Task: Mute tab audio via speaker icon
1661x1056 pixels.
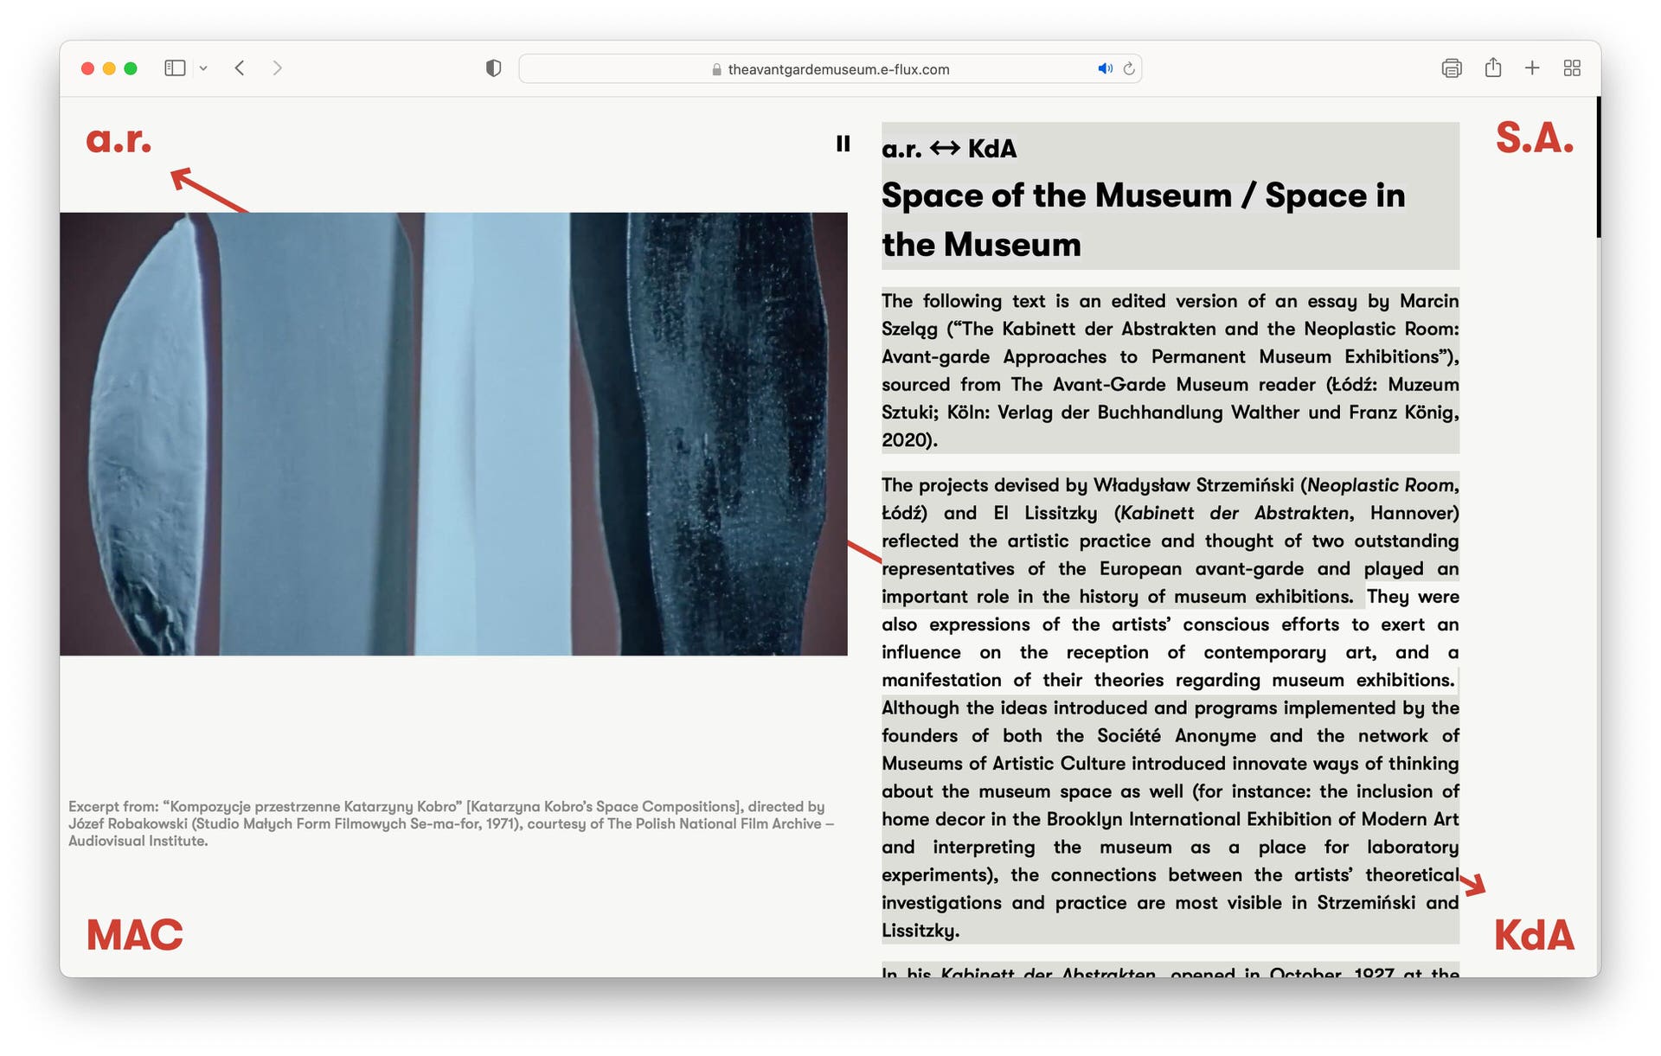Action: (x=1105, y=68)
